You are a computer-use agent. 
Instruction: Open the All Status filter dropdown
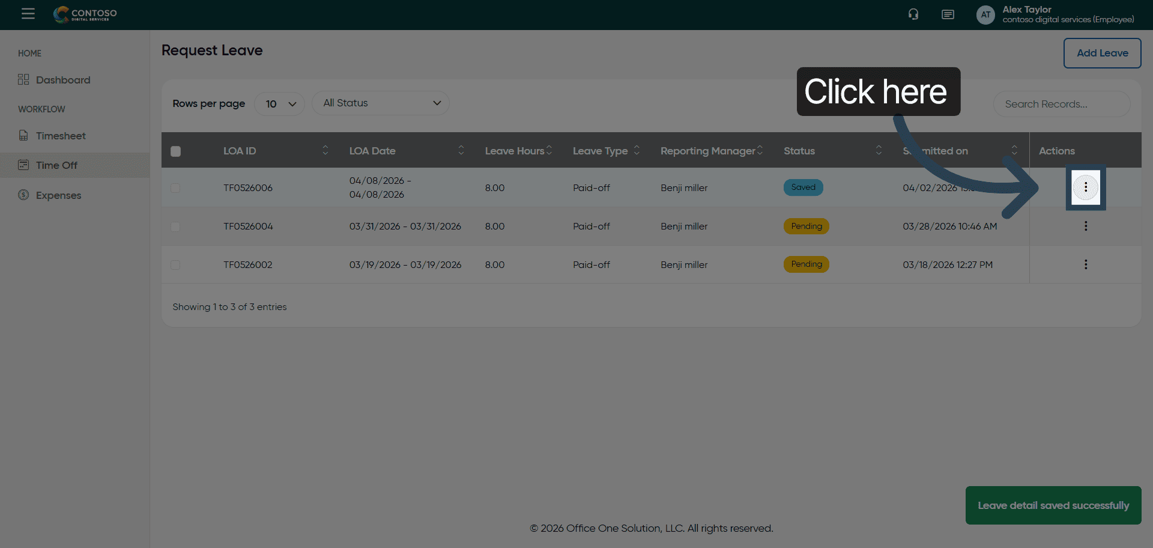[381, 103]
